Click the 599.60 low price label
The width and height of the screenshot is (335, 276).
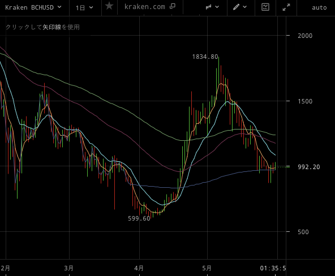[139, 218]
